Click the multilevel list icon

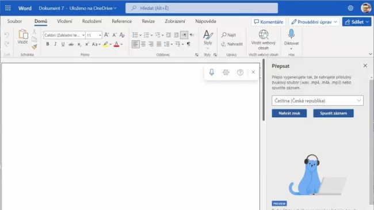coord(158,35)
